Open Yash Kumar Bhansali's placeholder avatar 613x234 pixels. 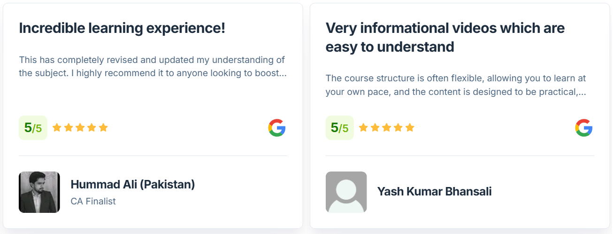point(346,192)
